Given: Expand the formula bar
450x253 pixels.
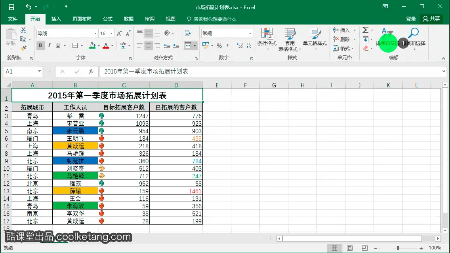Looking at the screenshot, I should (444, 71).
